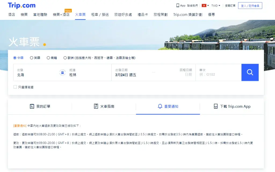Click the 車次 train number field
This screenshot has height=172, width=275.
click(219, 73)
